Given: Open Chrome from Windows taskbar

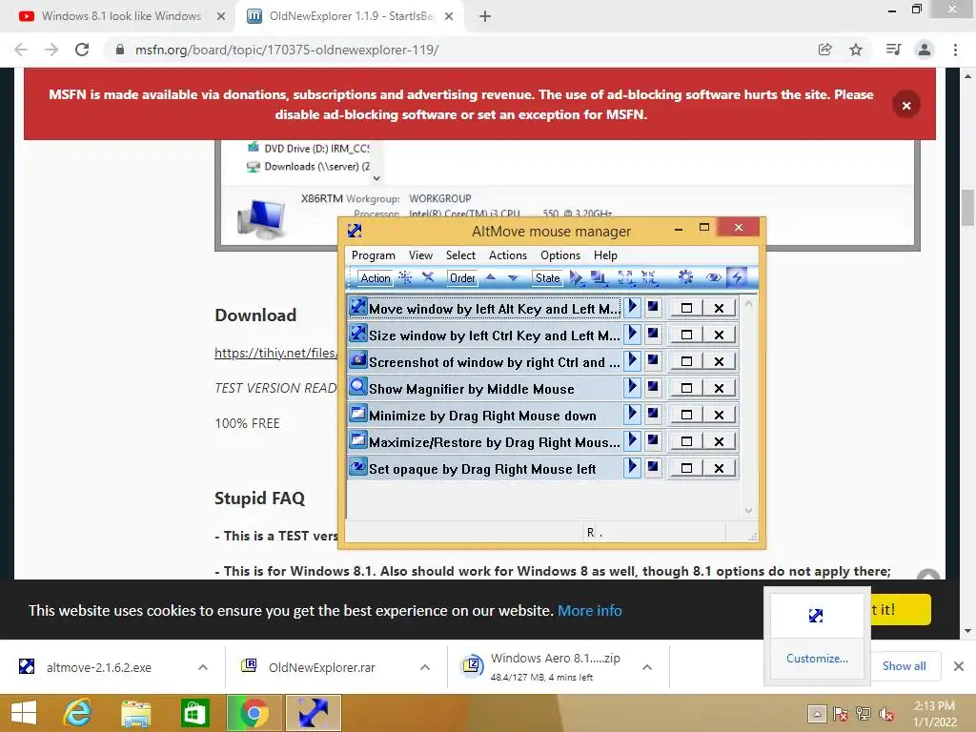Looking at the screenshot, I should (254, 713).
